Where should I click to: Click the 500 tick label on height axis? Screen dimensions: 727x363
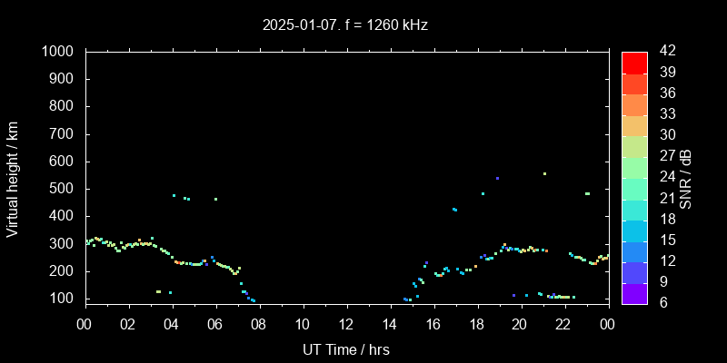[63, 189]
